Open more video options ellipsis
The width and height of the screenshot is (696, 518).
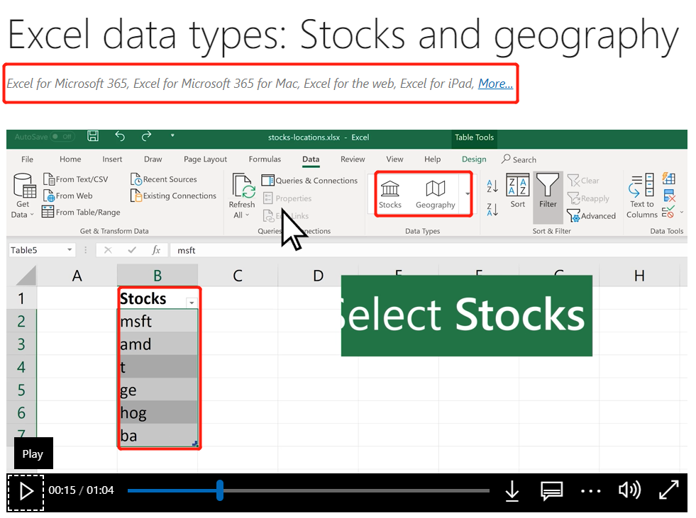591,491
